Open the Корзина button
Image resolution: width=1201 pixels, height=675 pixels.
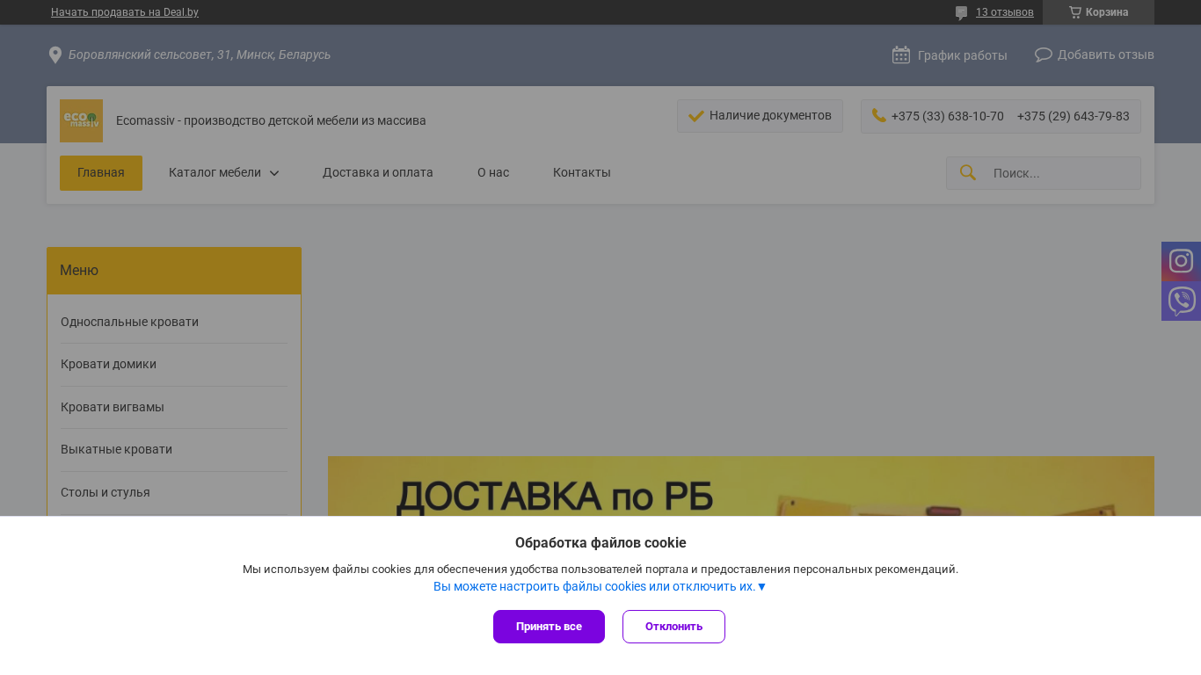[1098, 12]
